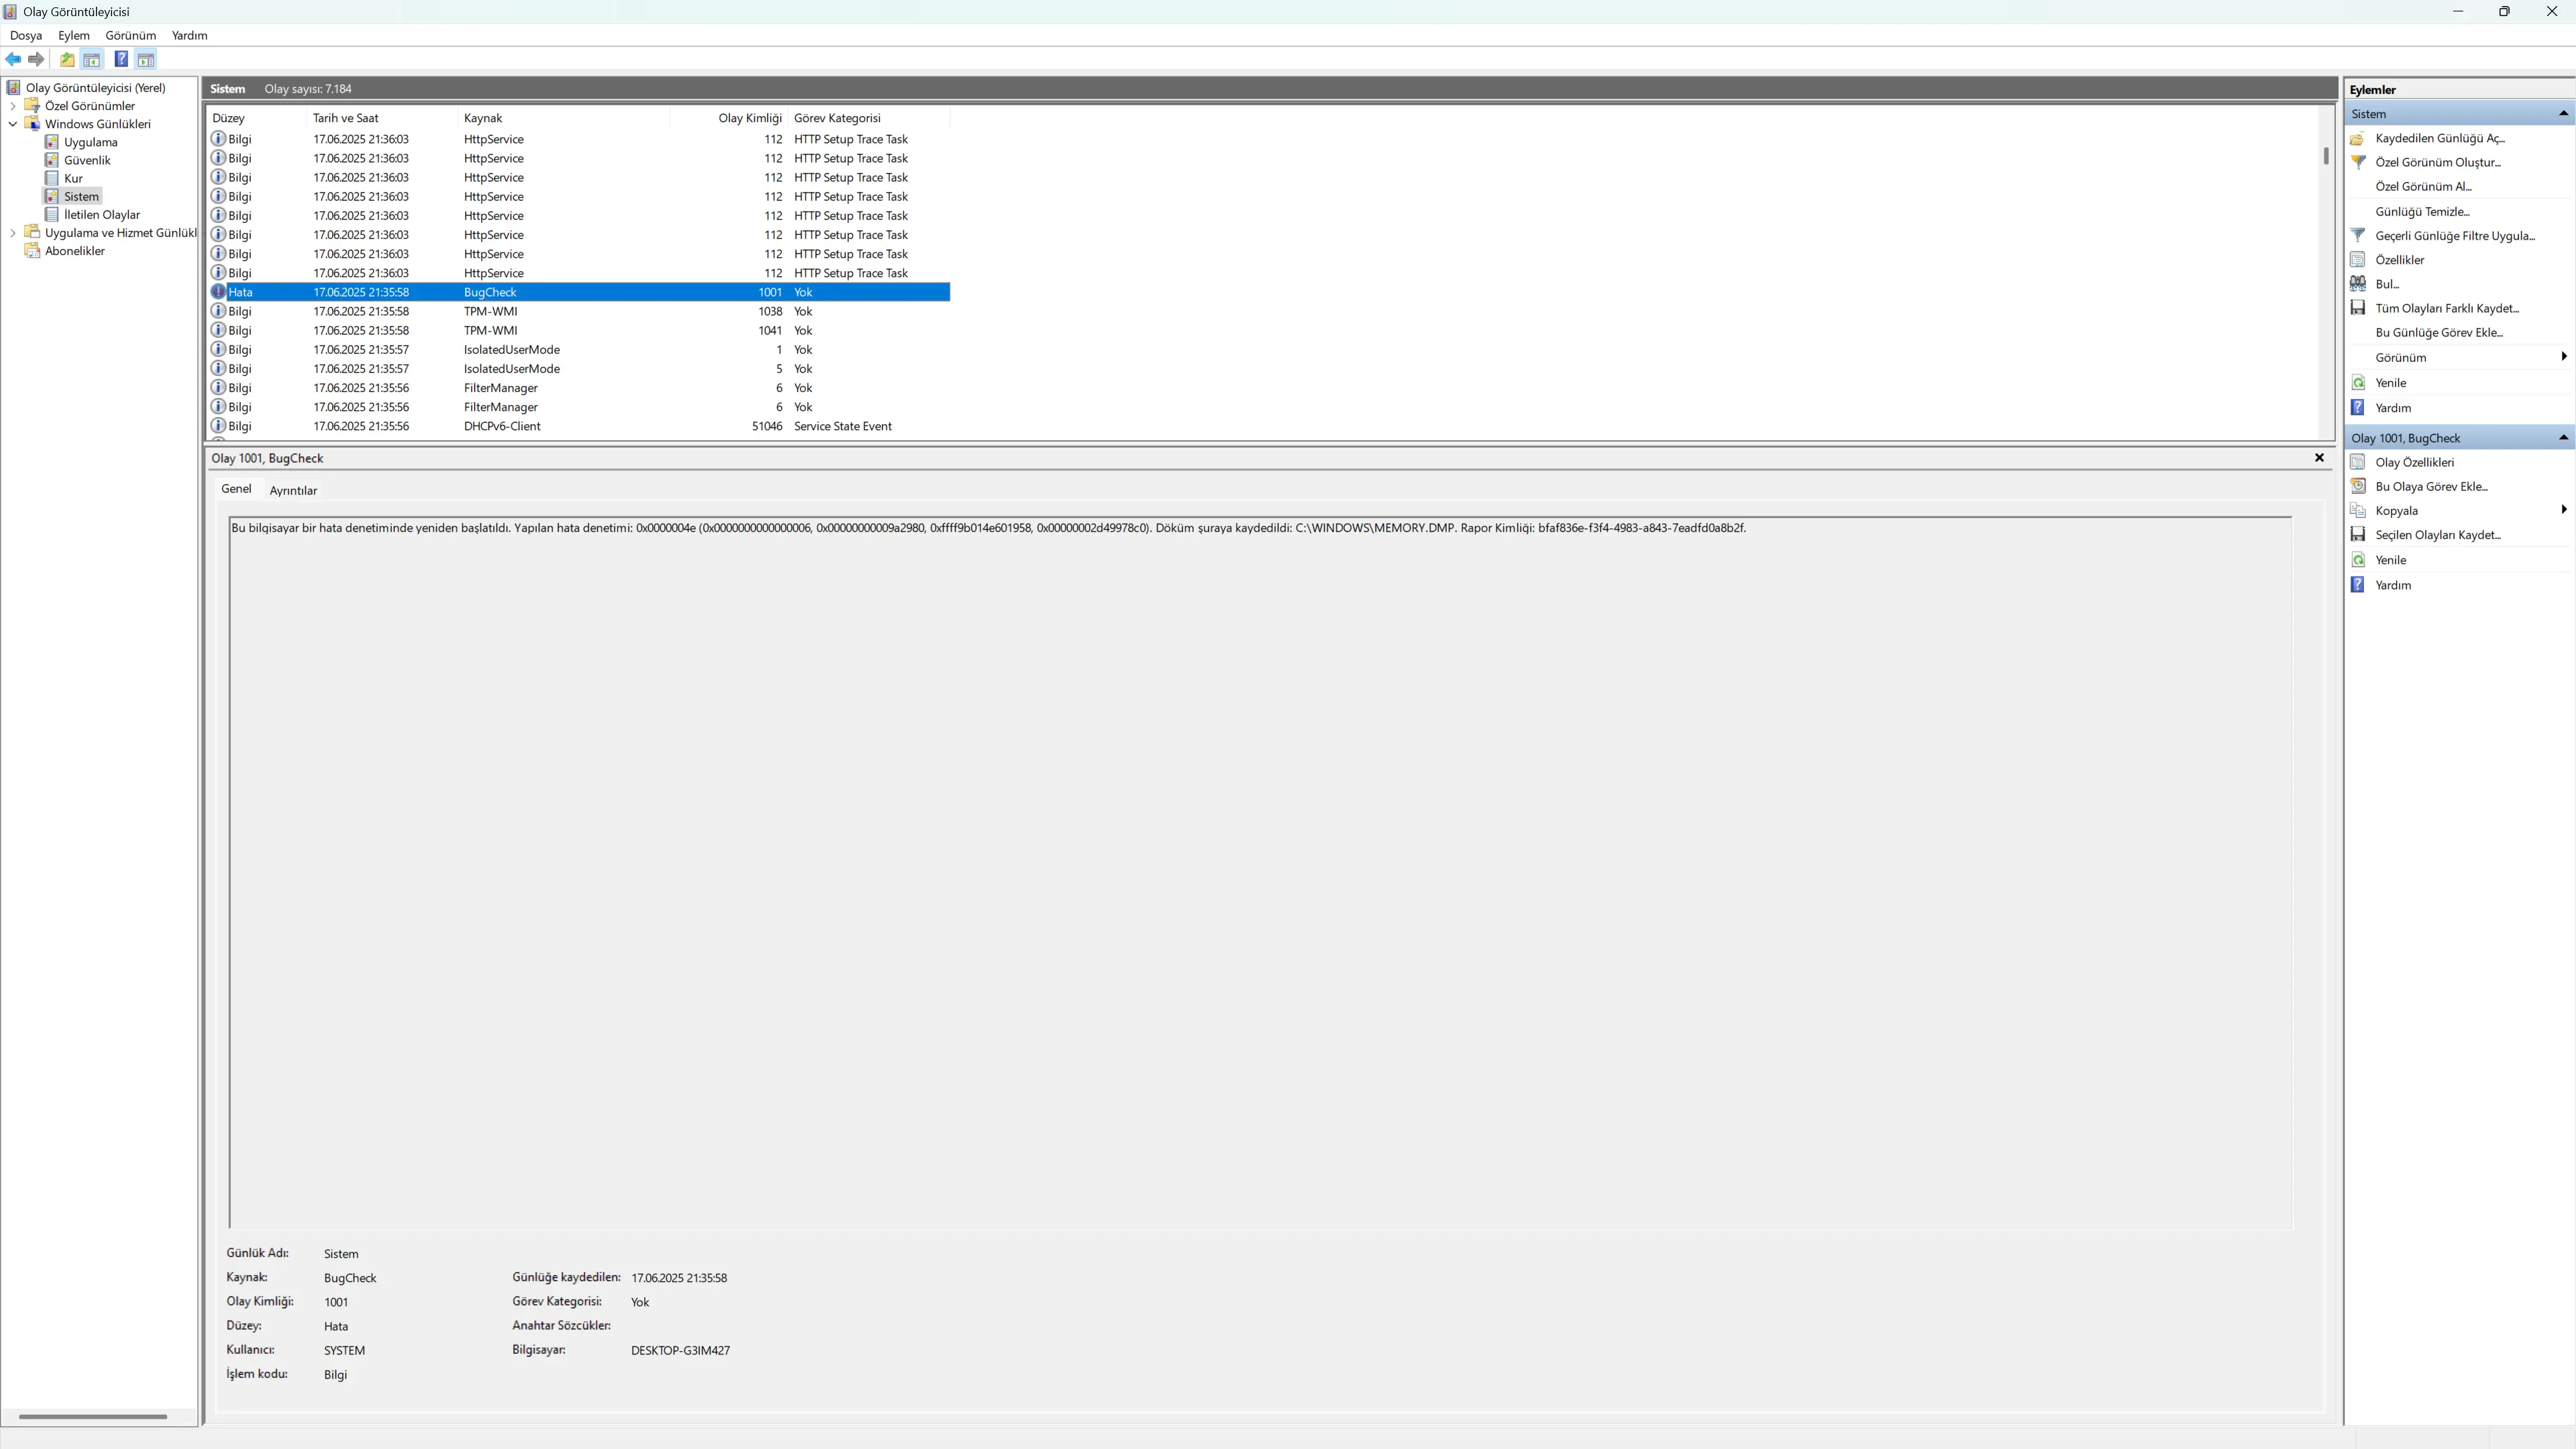This screenshot has width=2576, height=1449.
Task: Select the DHCPv6-Client event 51046 row
Action: pos(579,426)
